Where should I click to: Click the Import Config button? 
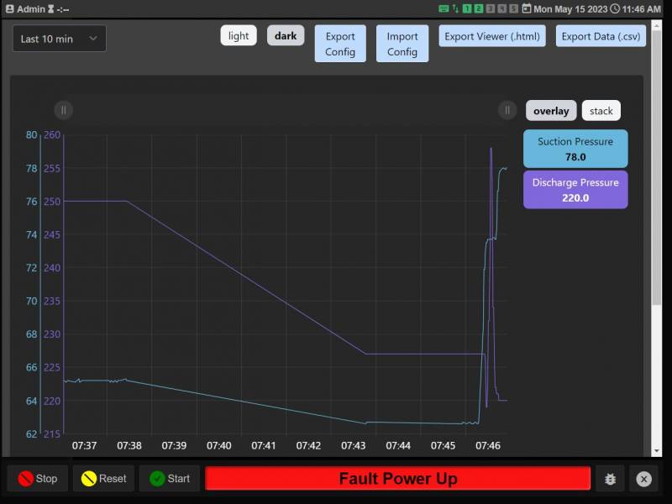tap(402, 44)
